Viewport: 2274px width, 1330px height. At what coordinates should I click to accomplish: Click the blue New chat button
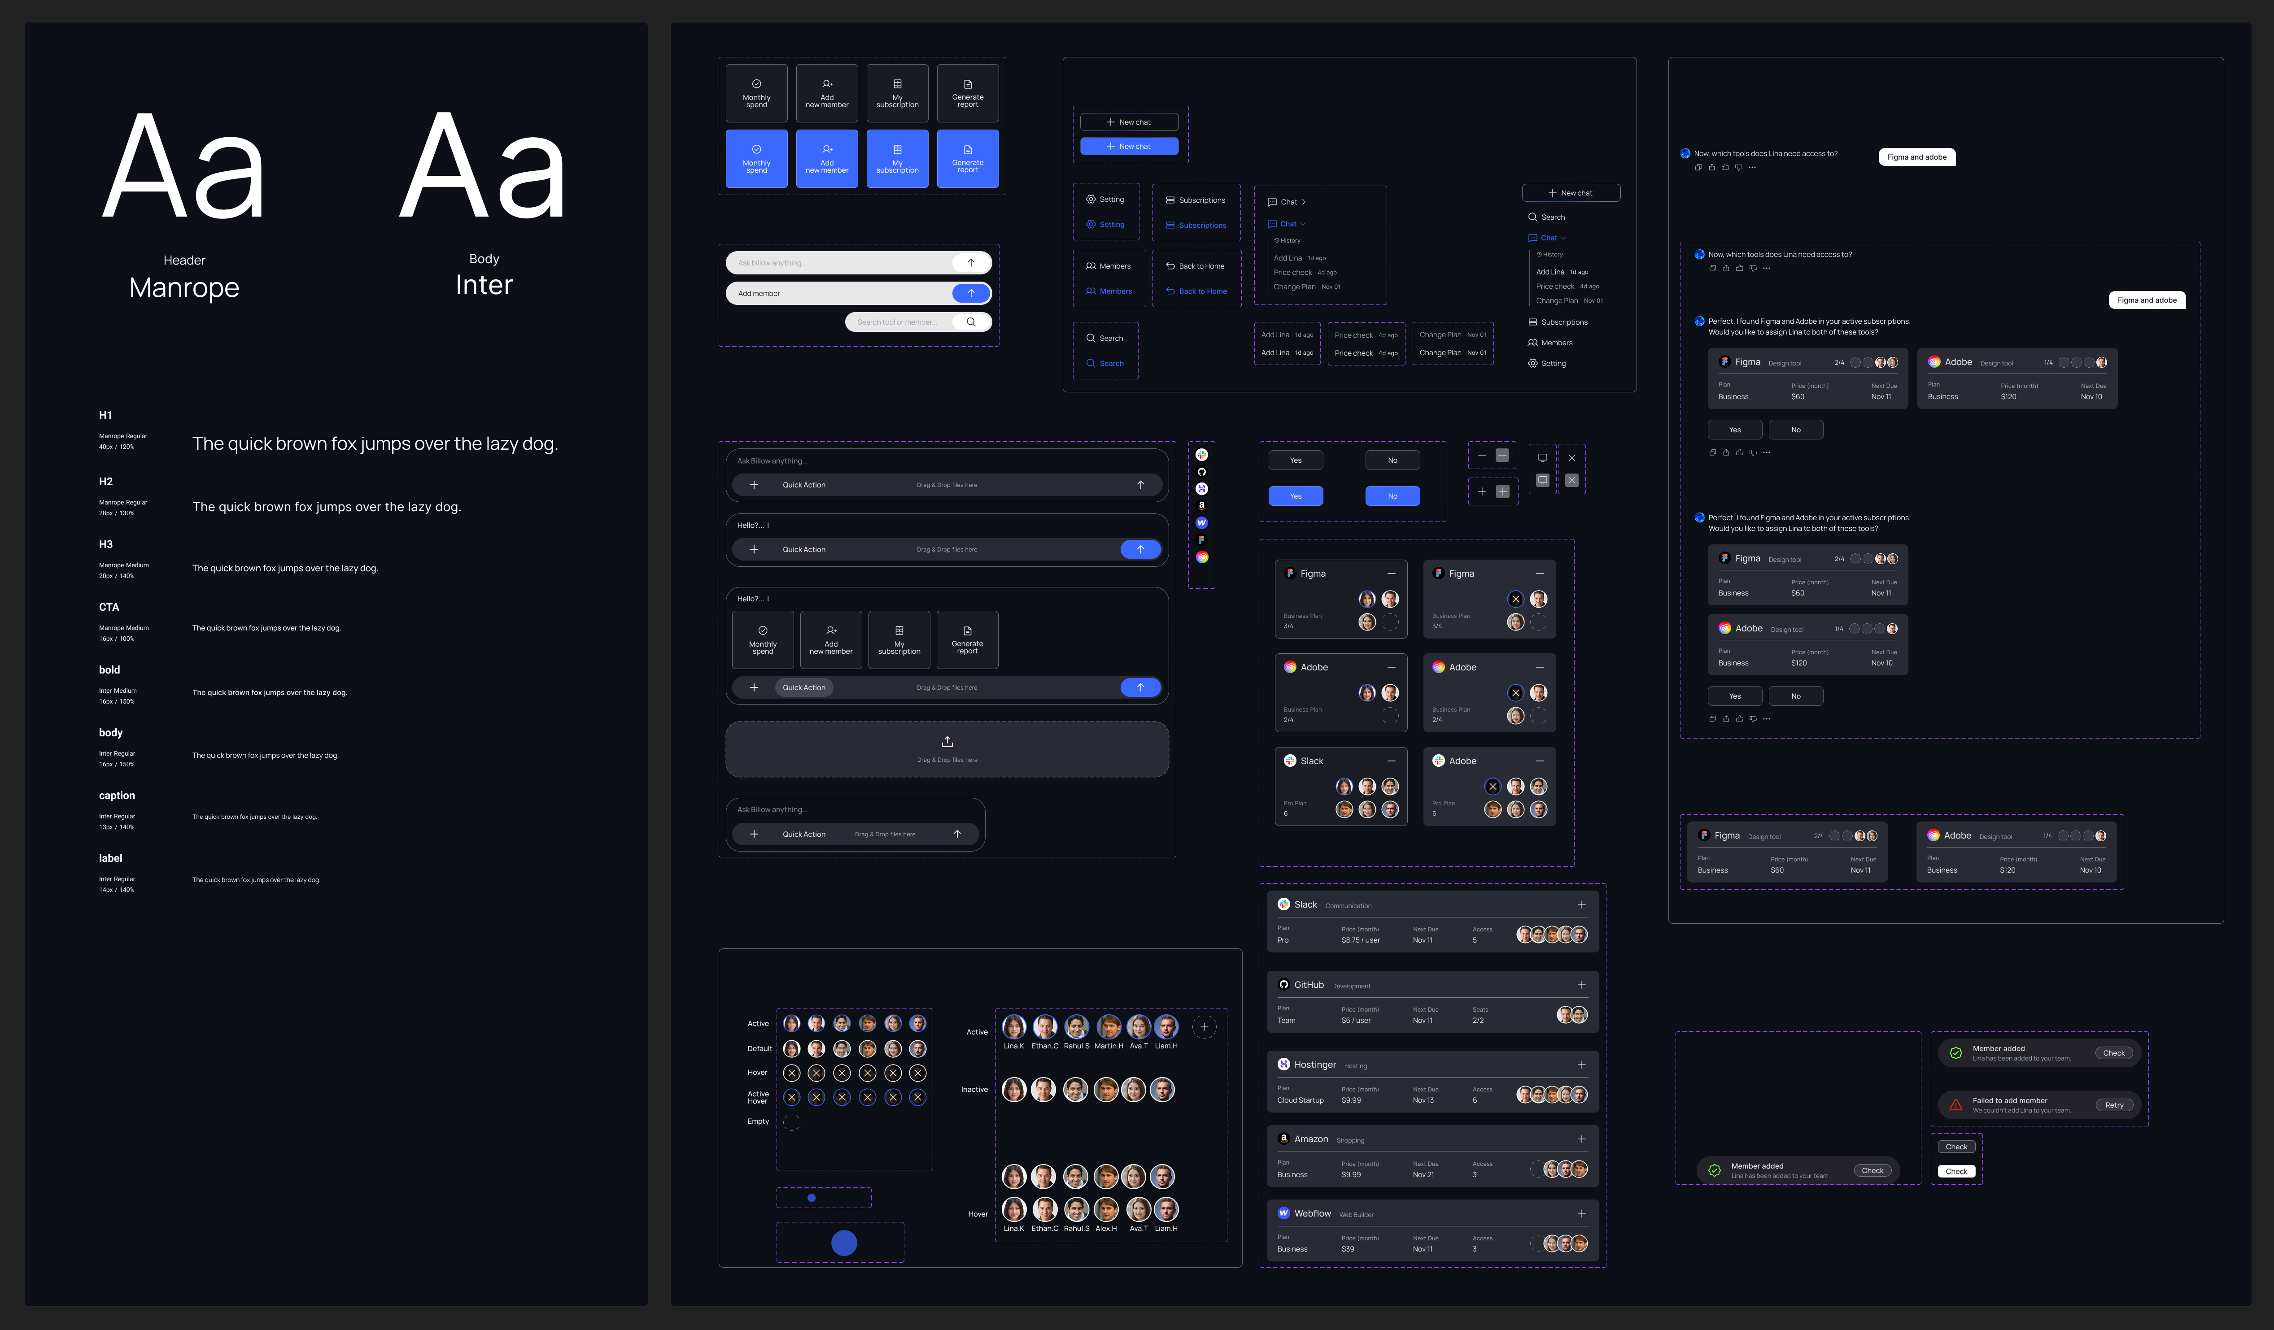tap(1129, 146)
